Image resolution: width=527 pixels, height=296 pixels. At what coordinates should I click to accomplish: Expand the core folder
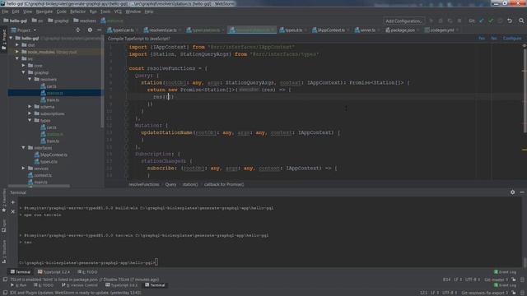click(24, 66)
